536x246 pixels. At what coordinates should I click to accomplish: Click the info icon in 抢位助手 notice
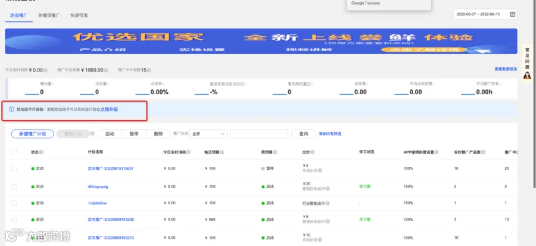(12, 110)
